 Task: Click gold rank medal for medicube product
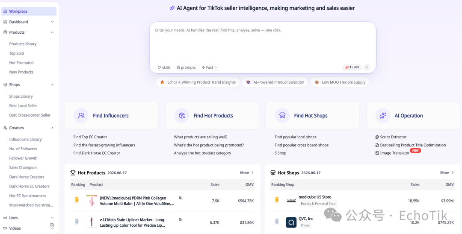77,200
